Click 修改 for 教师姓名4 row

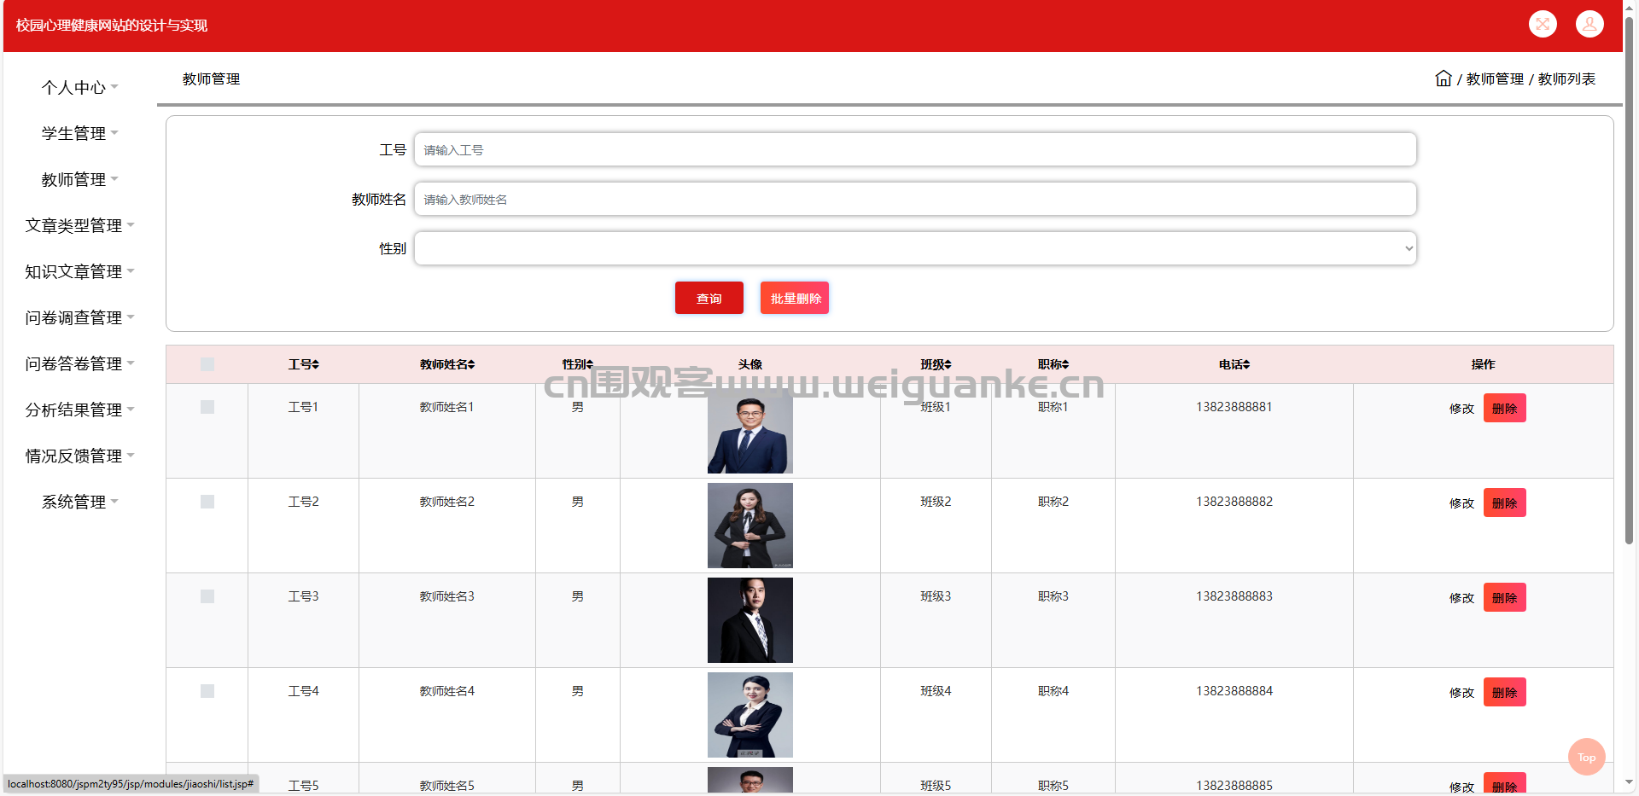1461,693
